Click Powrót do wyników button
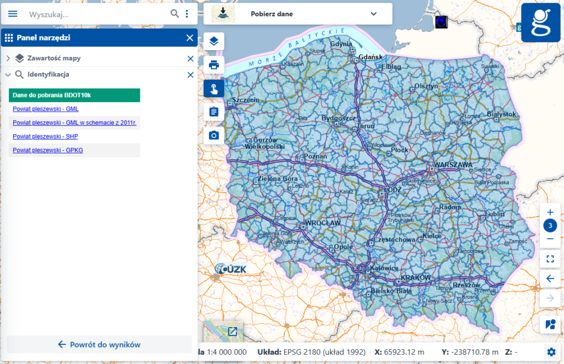Image resolution: width=564 pixels, height=364 pixels. pos(98,344)
